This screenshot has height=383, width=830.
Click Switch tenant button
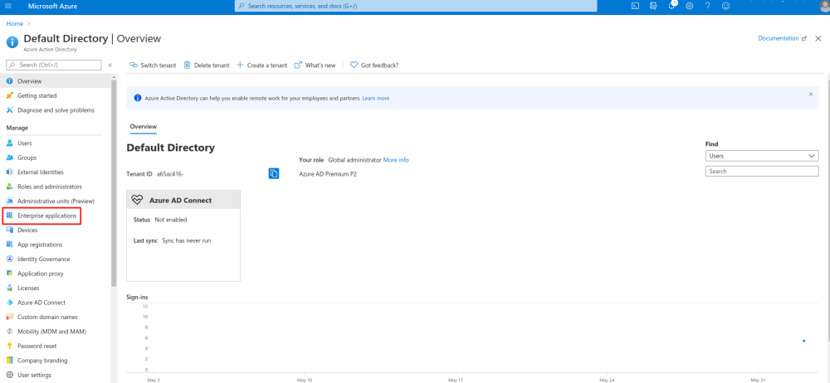coord(153,65)
